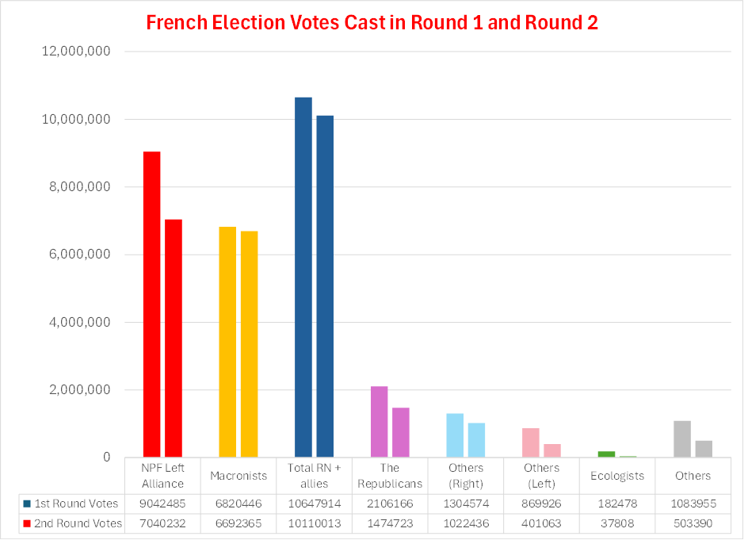Select the first-round grey Others bar
This screenshot has height=540, width=744.
point(682,439)
